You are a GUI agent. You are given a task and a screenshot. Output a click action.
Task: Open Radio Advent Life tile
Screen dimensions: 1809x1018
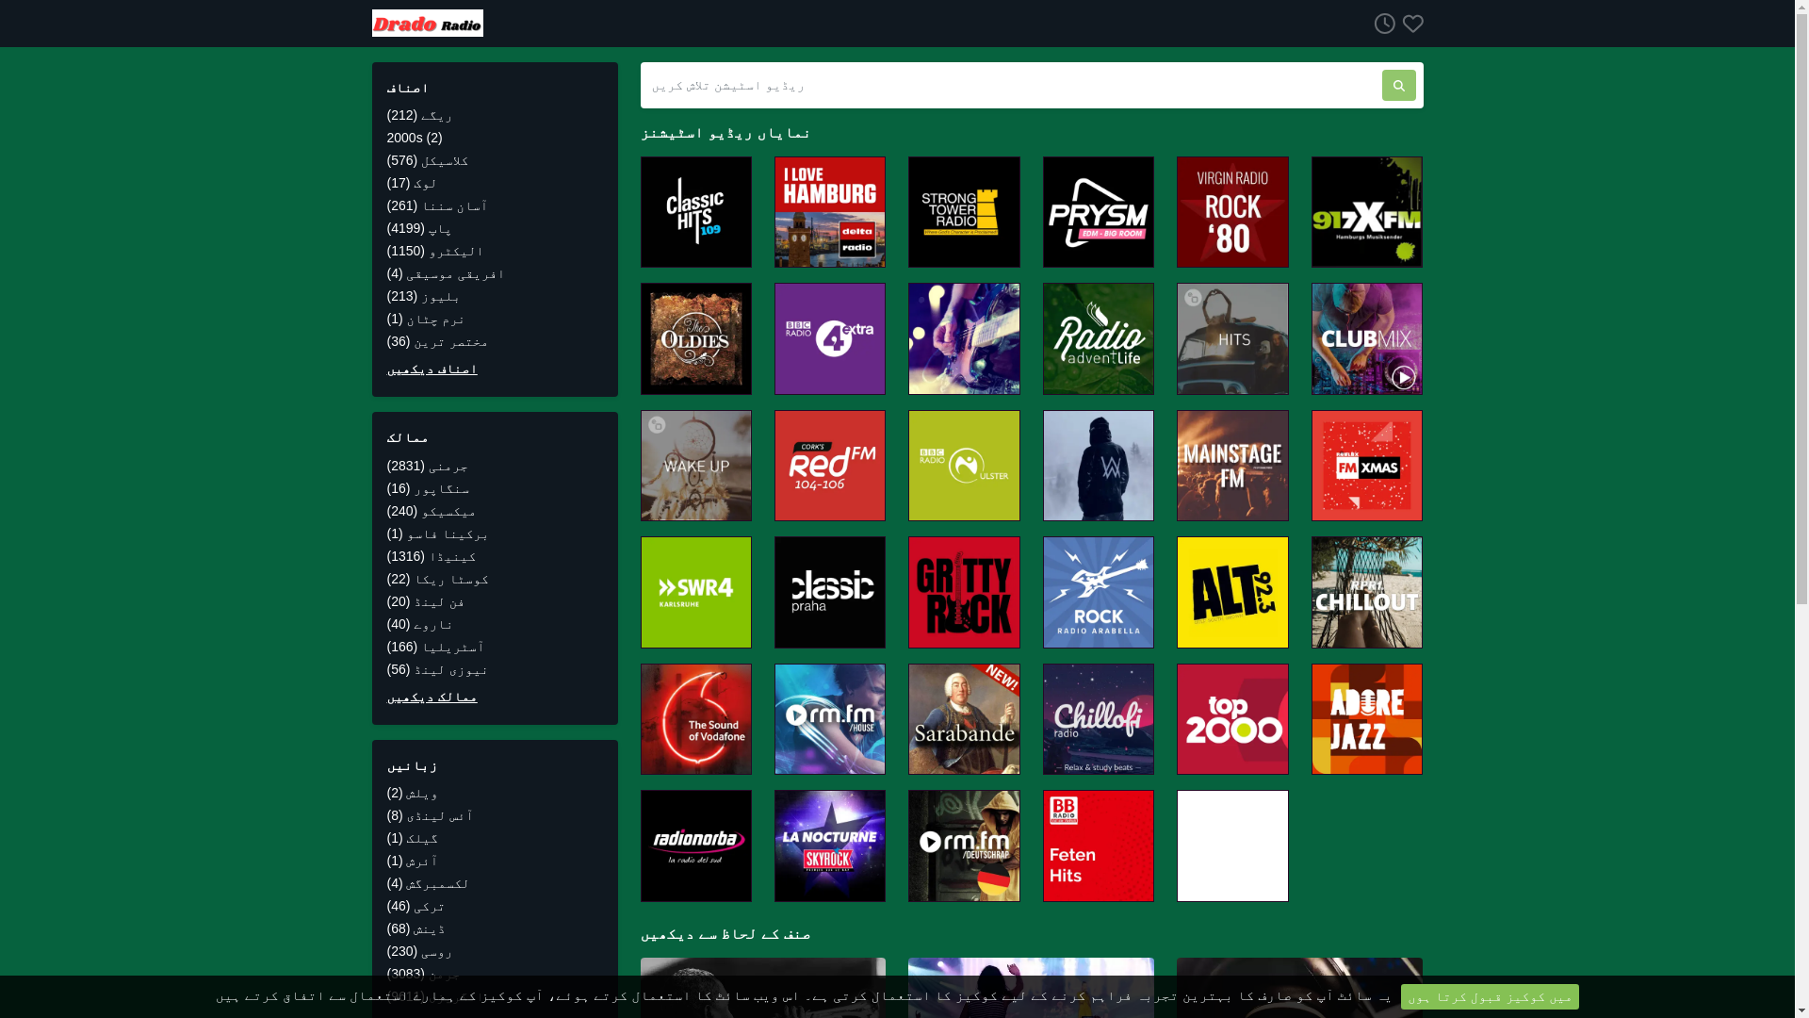(x=1099, y=339)
